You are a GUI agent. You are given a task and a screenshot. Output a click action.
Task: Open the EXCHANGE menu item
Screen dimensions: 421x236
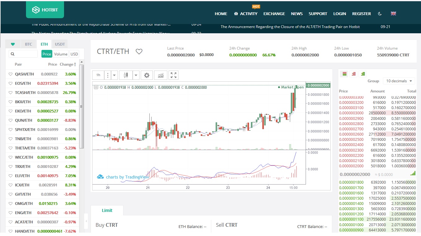tap(274, 14)
